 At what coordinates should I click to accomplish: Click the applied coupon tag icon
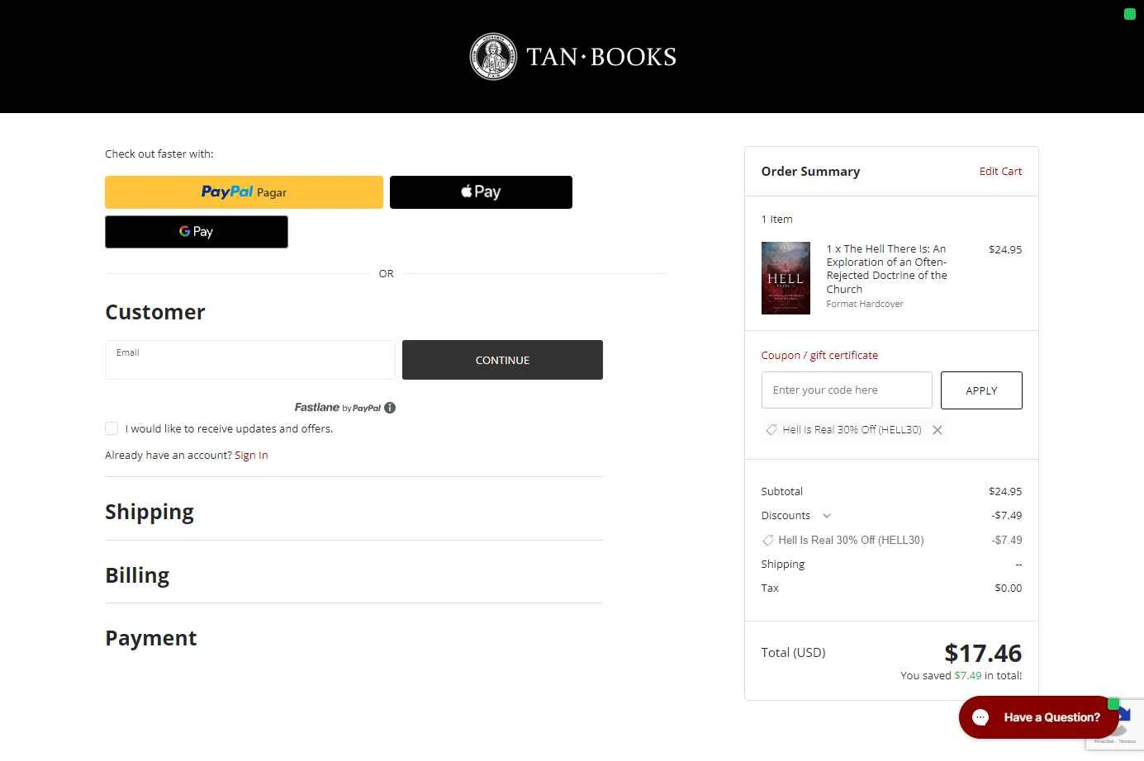(x=771, y=430)
